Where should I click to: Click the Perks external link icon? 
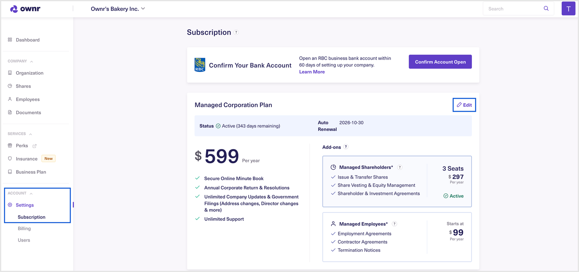(x=34, y=146)
